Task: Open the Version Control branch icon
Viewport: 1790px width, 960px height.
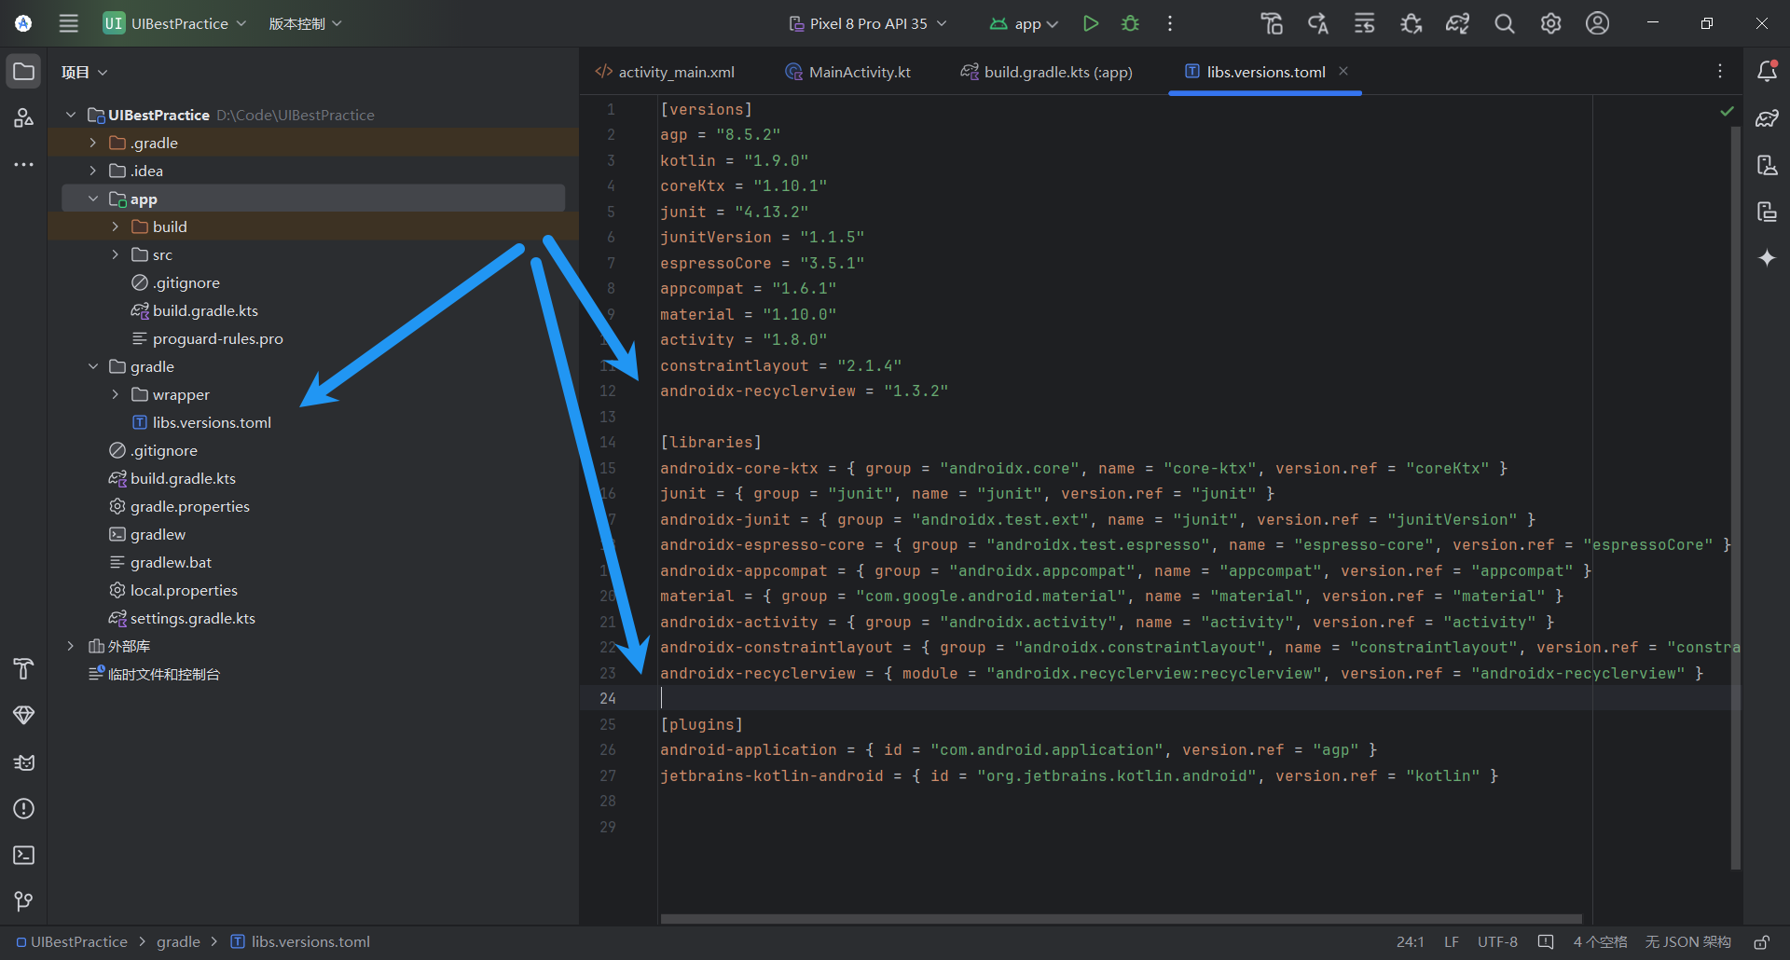Action: point(23,900)
